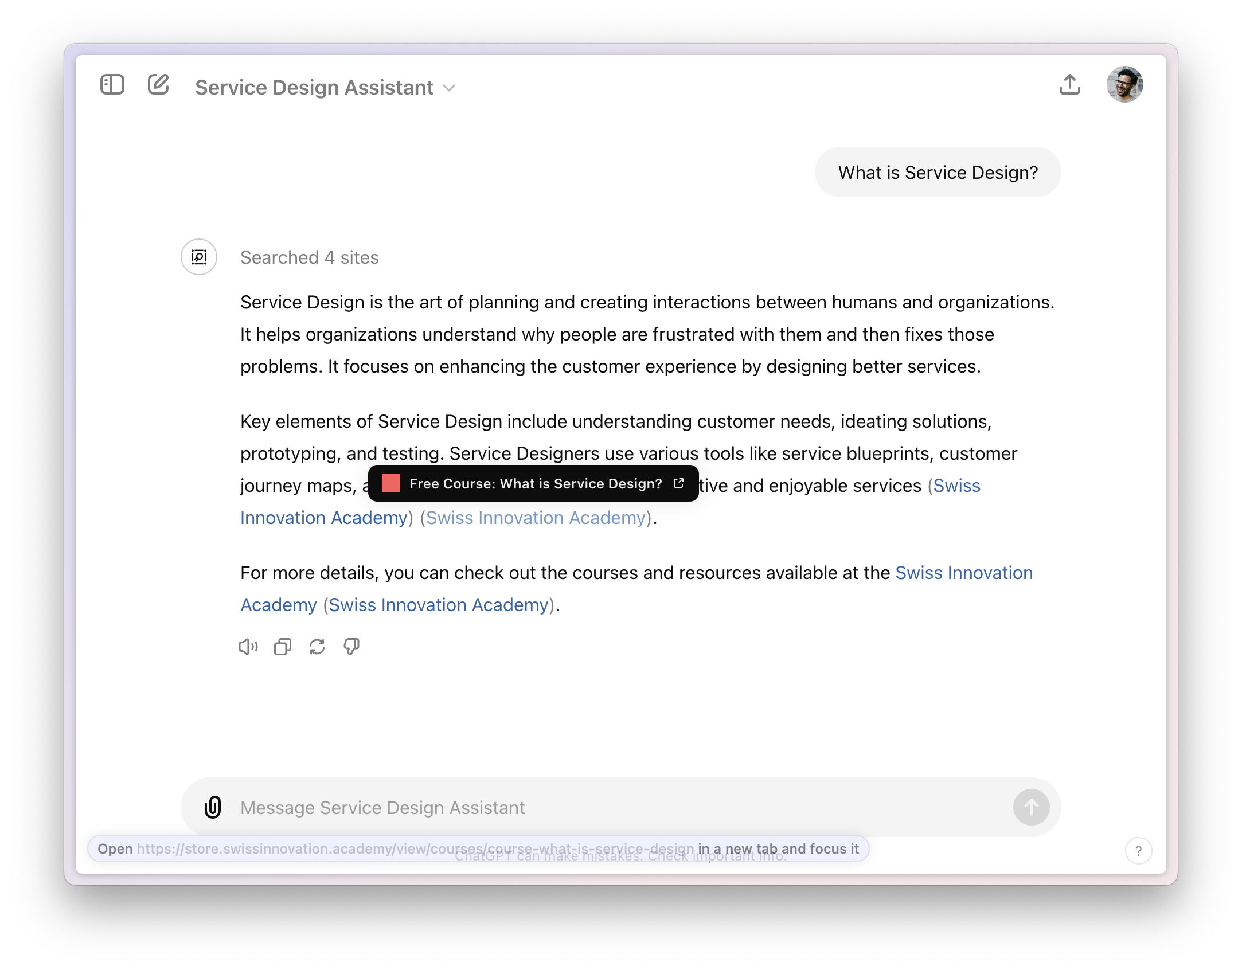The image size is (1242, 970).
Task: Click the red favicon square in the tooltip
Action: click(391, 484)
